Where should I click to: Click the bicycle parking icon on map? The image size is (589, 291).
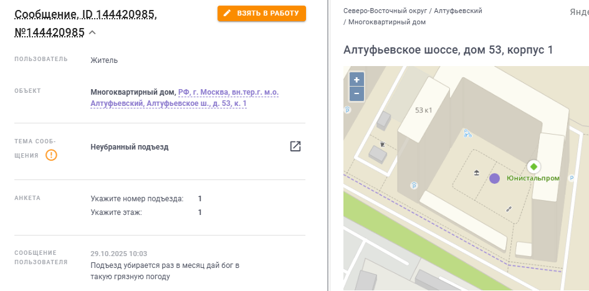[x=467, y=133]
